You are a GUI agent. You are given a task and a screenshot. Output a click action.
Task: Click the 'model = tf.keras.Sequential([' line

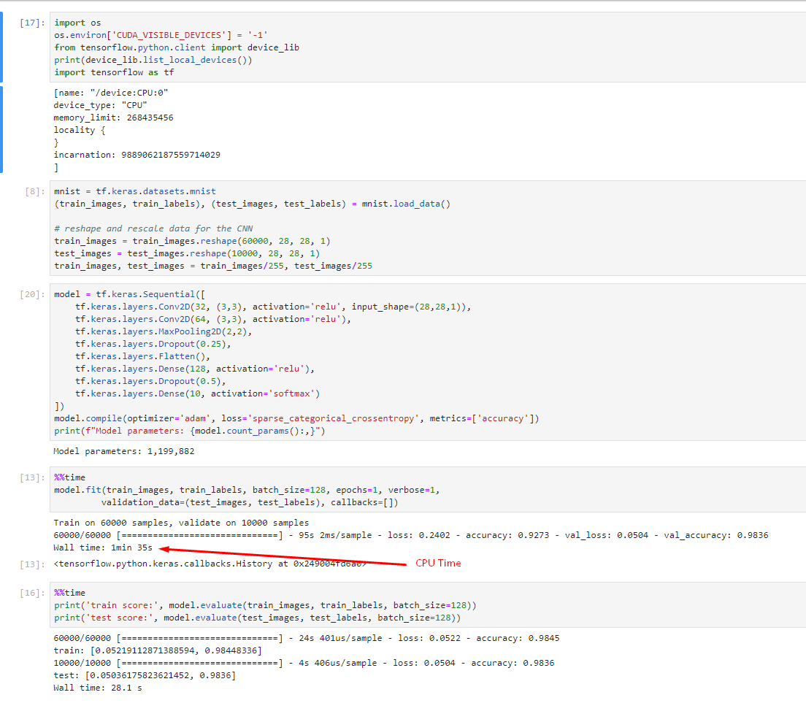click(x=129, y=294)
